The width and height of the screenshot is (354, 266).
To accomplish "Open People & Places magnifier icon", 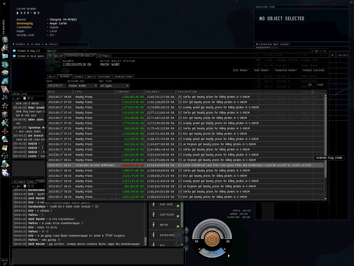I will click(x=5, y=48).
